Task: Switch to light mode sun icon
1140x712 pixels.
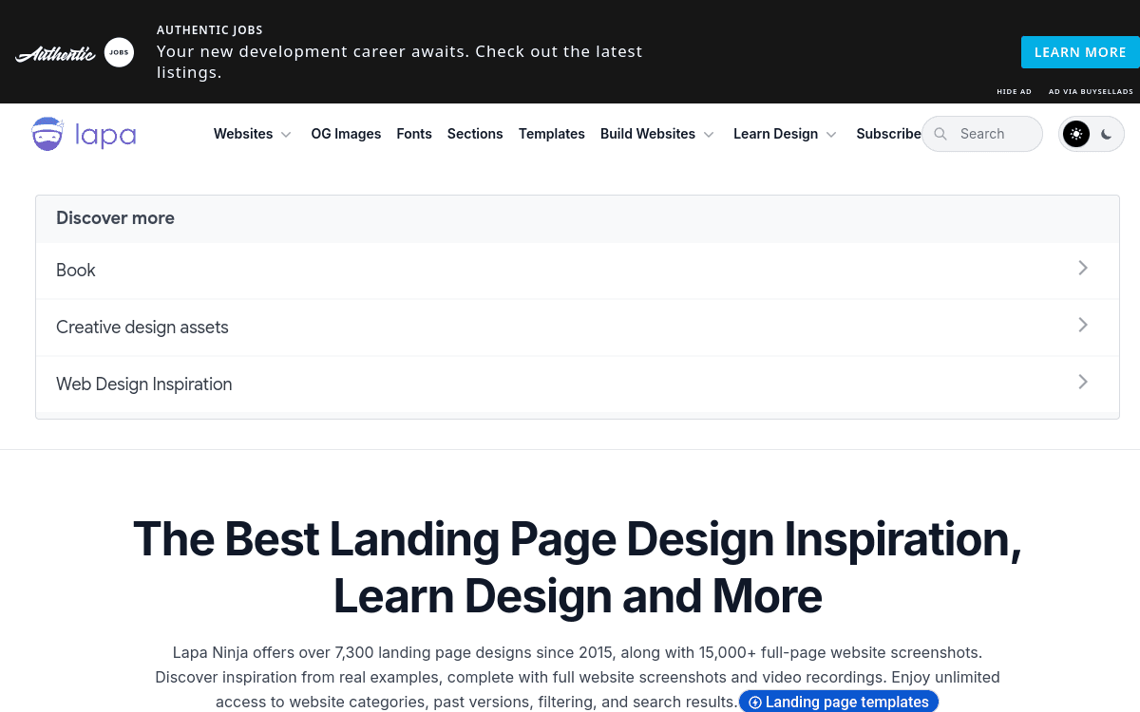Action: [x=1076, y=134]
